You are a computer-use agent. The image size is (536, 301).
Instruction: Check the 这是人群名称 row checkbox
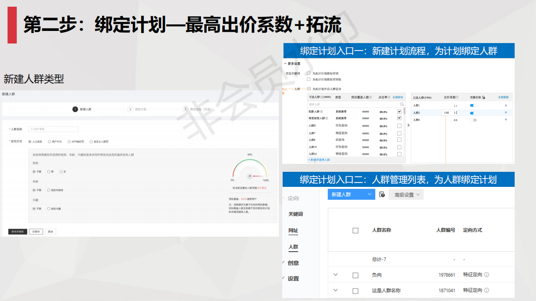(356, 290)
